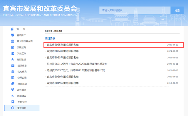Click the home icon beside 首页
Image resolution: width=188 pixels, height=116 pixels.
click(12, 29)
